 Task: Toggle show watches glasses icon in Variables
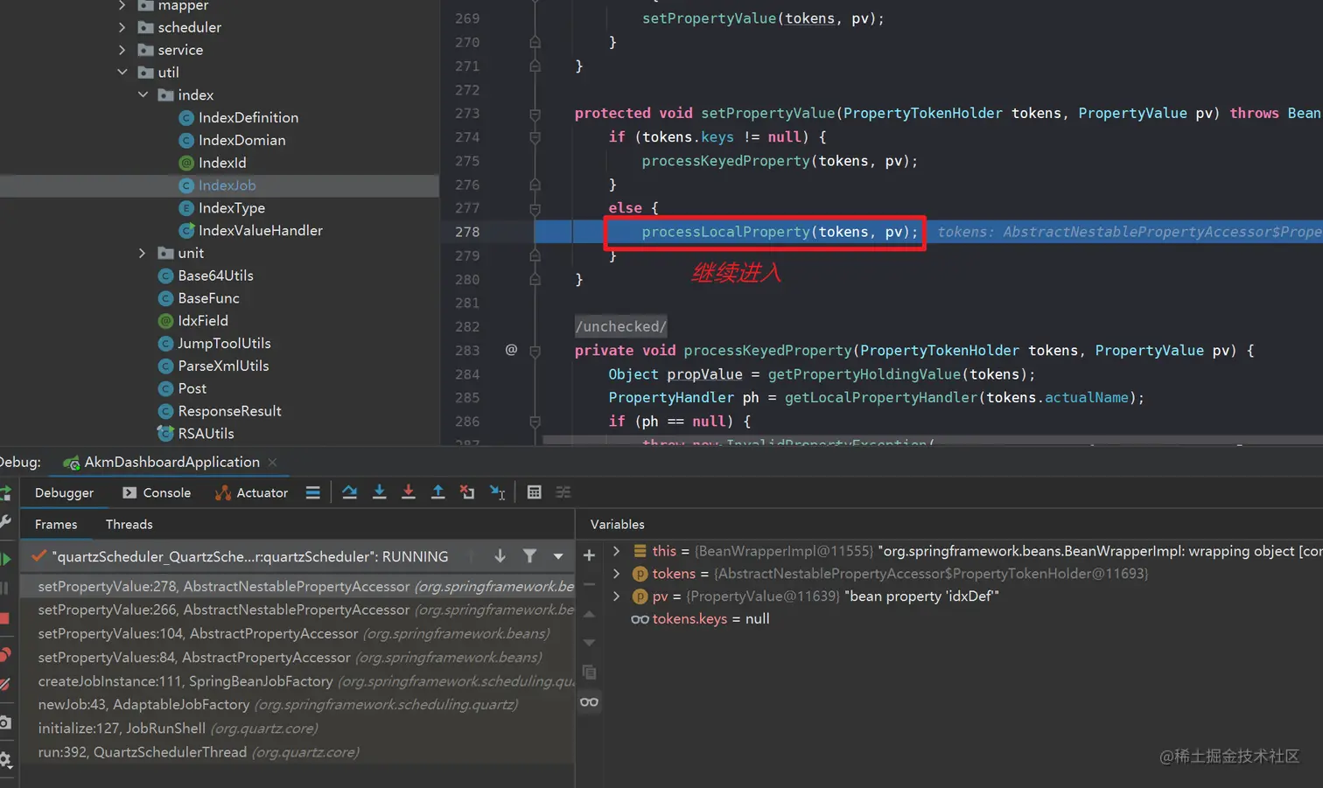coord(589,701)
